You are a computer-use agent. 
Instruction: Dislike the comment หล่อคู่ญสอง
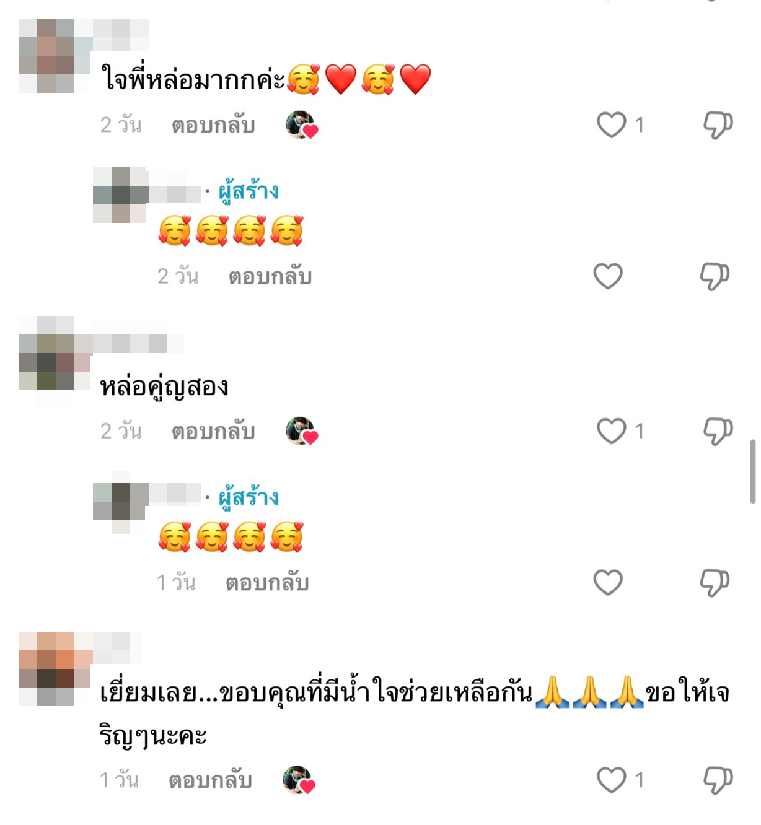point(718,430)
